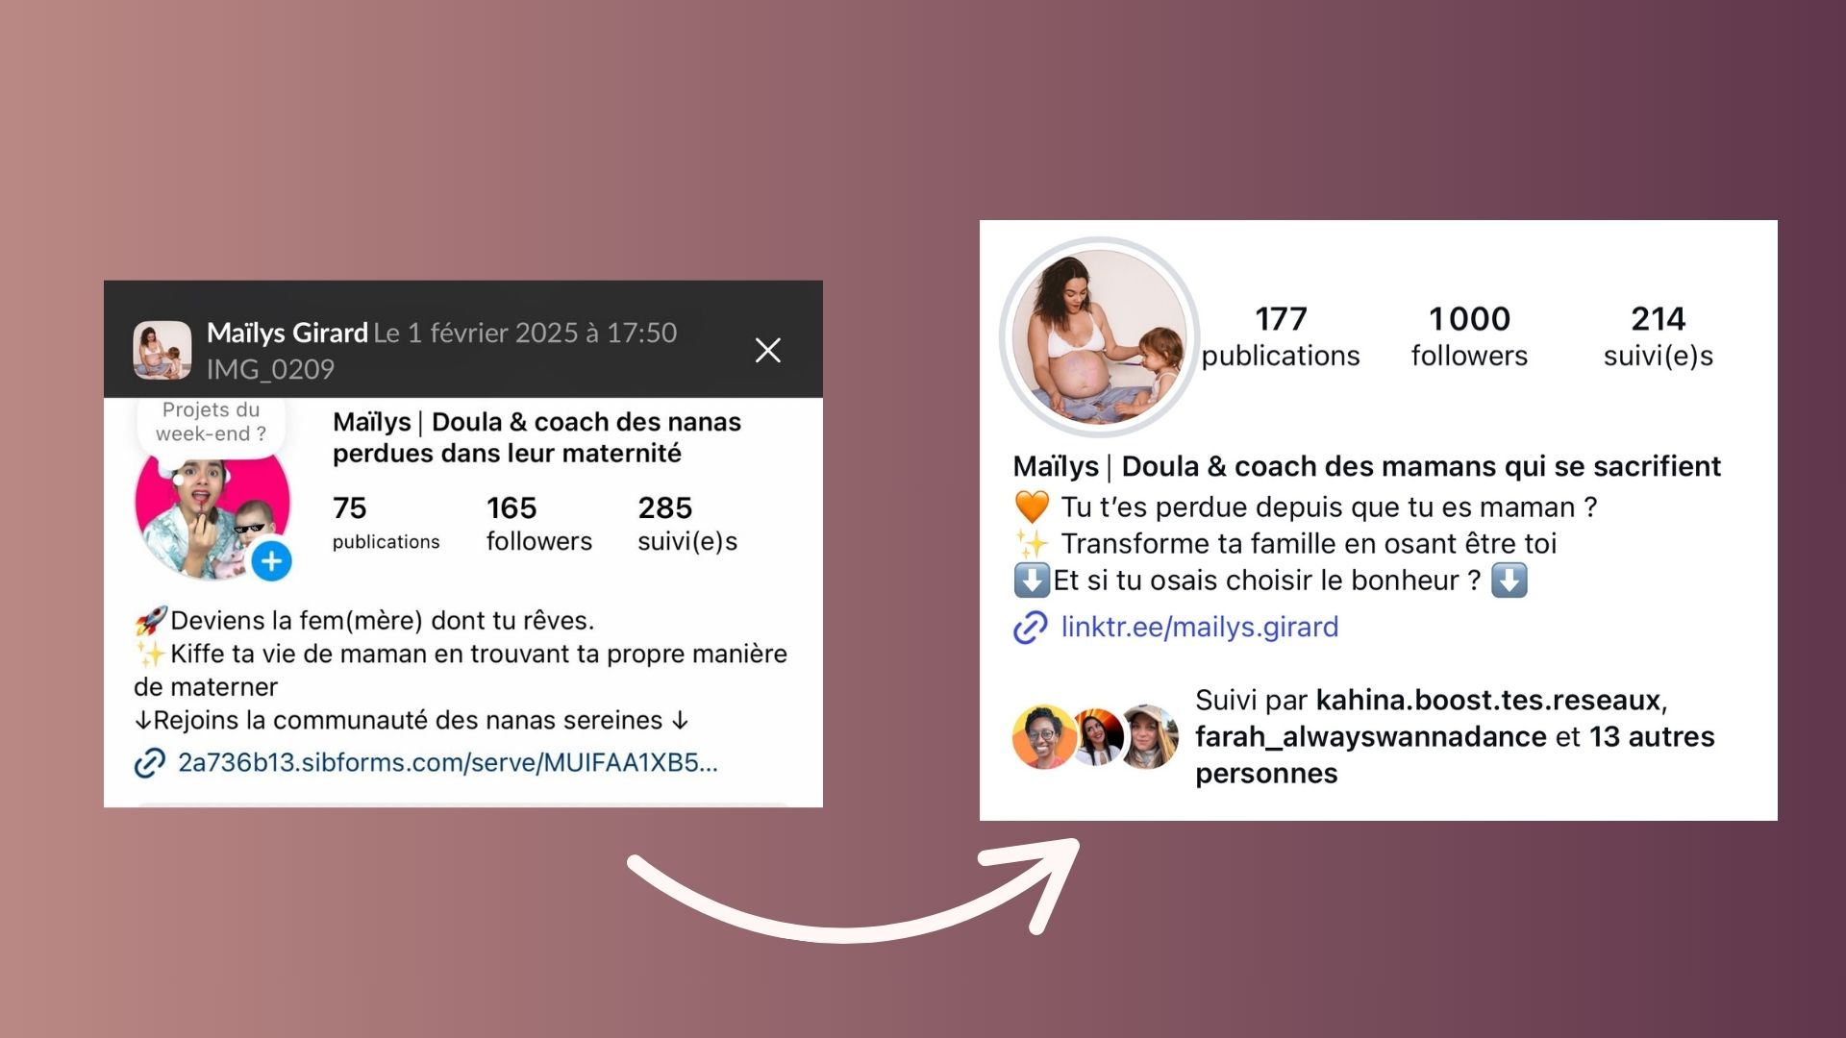Open farah_alwayswannadance profile
Viewport: 1846px width, 1038px height.
(x=1371, y=736)
